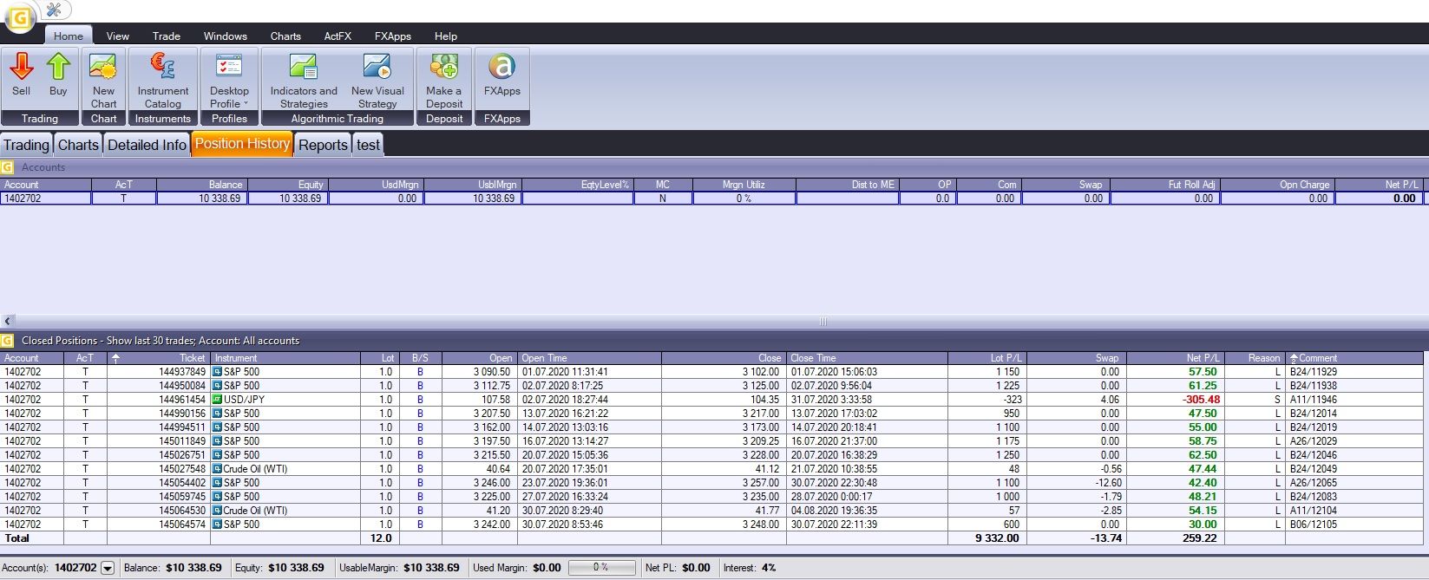Open the Instrument Catalog

click(162, 80)
